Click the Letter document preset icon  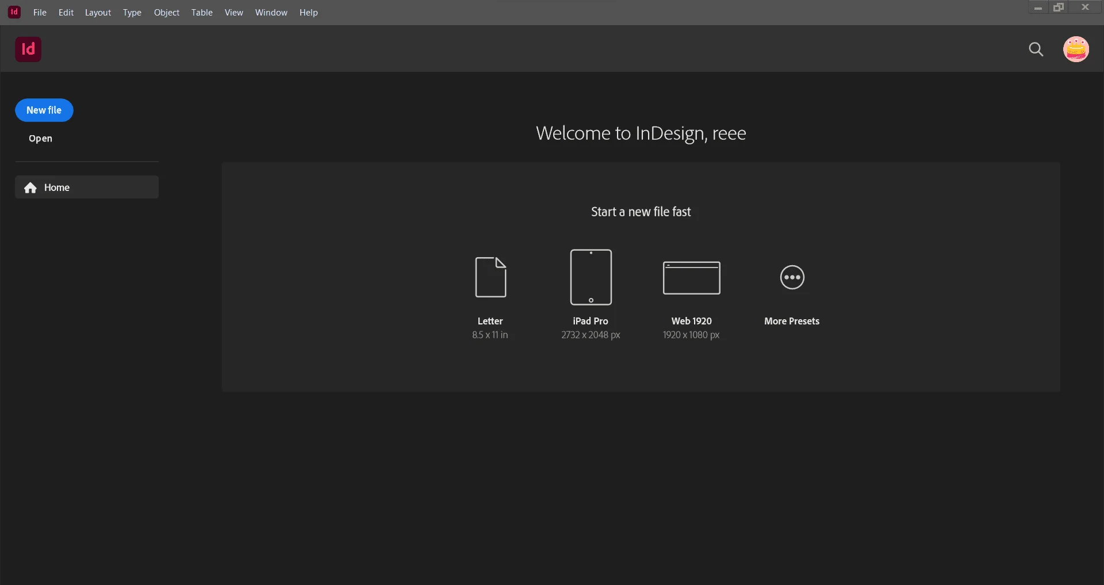coord(490,277)
